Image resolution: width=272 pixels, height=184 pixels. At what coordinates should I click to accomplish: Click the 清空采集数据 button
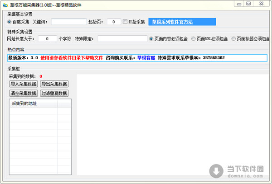(24, 94)
